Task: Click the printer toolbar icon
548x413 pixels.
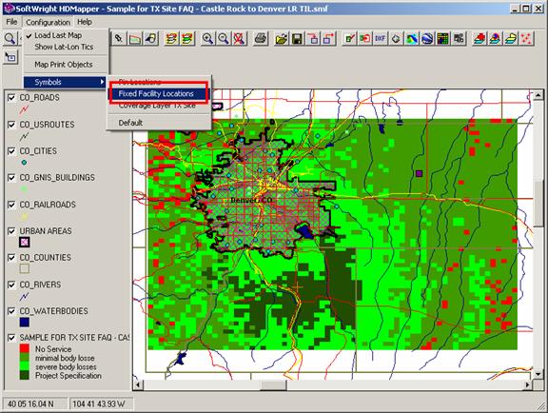Action: [261, 38]
